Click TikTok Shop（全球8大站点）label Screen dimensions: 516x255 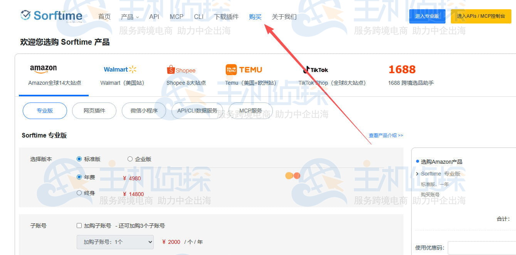point(332,83)
